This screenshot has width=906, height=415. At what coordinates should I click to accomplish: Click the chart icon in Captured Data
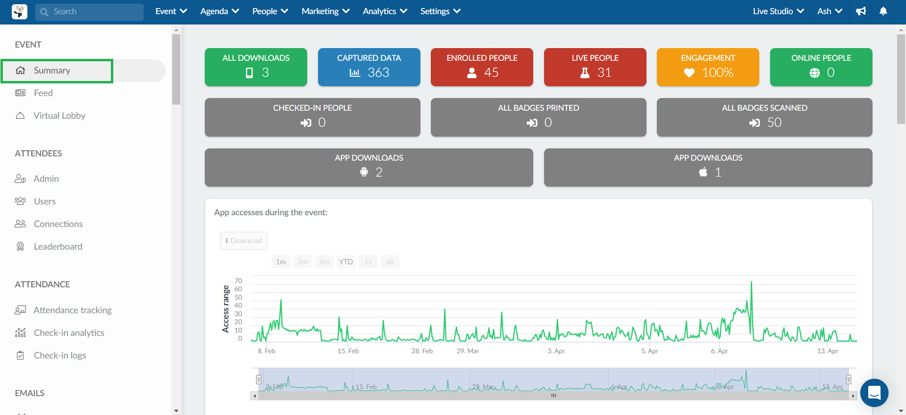355,73
